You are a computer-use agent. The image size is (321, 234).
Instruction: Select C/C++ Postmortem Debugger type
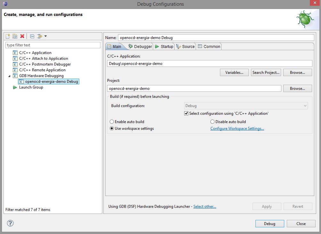[45, 64]
